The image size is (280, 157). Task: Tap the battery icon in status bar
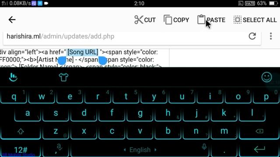click(273, 3)
